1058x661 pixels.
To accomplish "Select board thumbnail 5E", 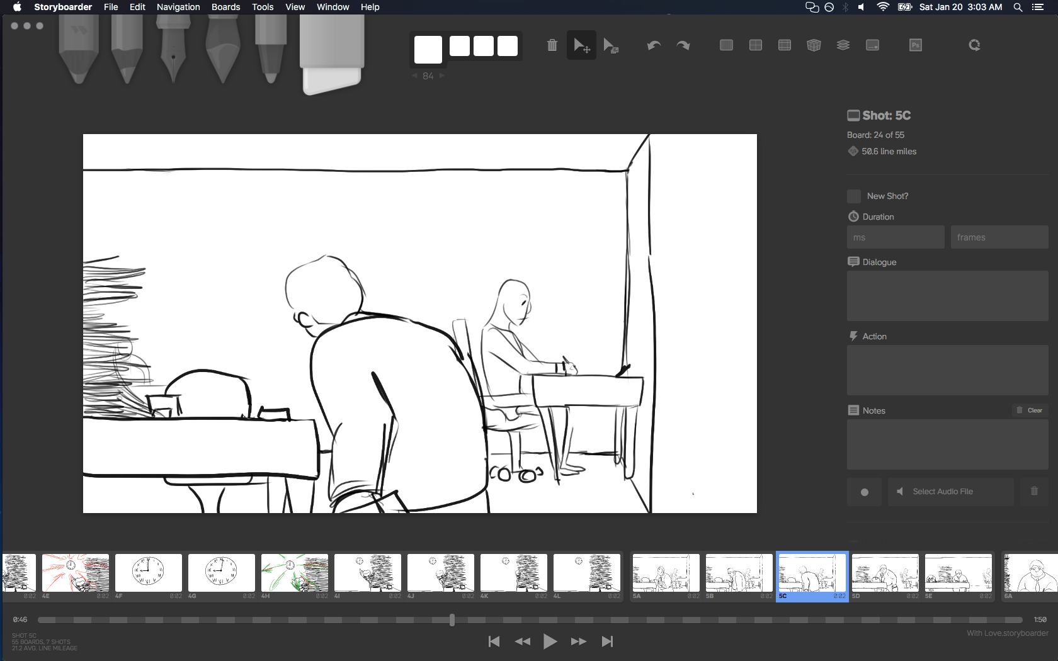I will click(x=958, y=573).
